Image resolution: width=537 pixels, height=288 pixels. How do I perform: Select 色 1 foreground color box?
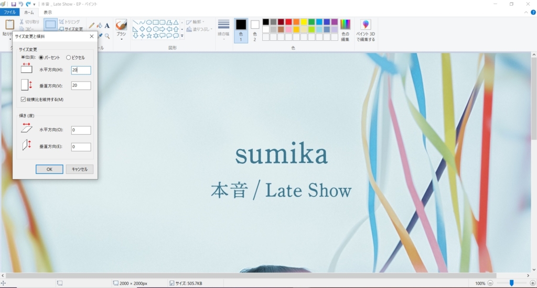click(241, 30)
